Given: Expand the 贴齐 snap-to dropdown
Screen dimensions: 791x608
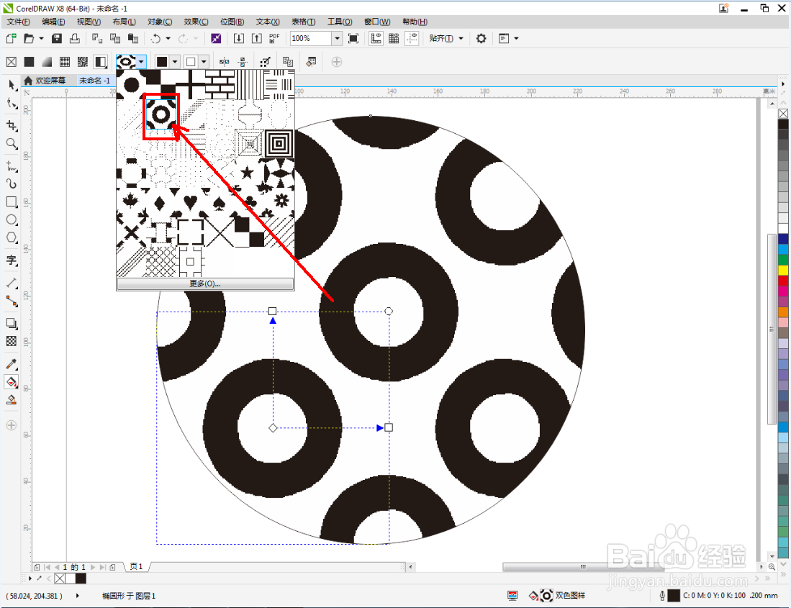Looking at the screenshot, I should coord(461,38).
